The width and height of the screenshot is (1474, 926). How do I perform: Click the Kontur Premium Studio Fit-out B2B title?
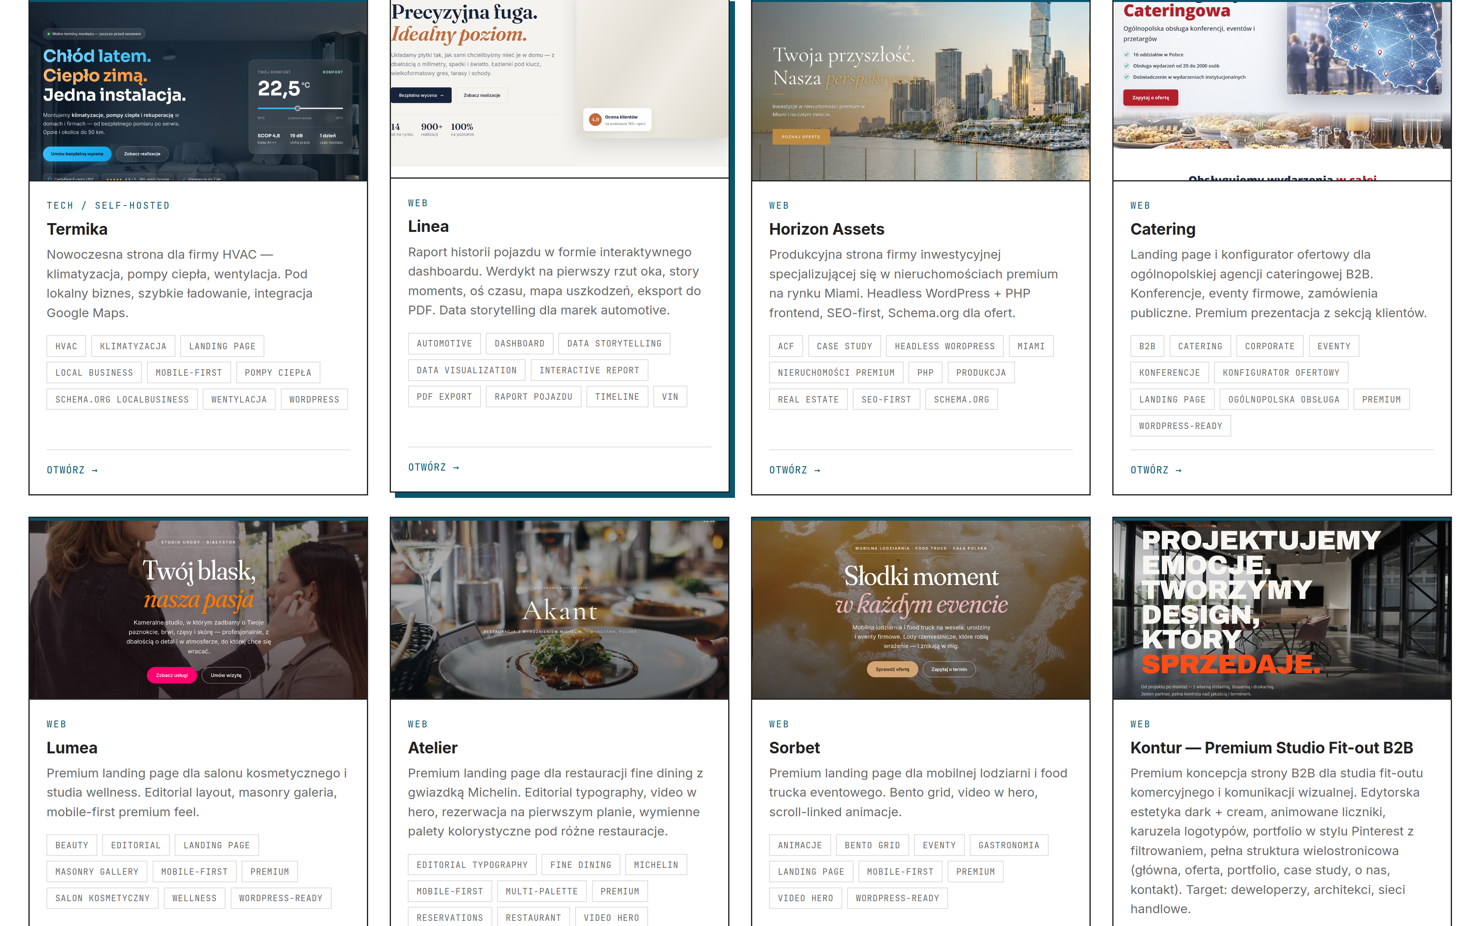(x=1271, y=747)
